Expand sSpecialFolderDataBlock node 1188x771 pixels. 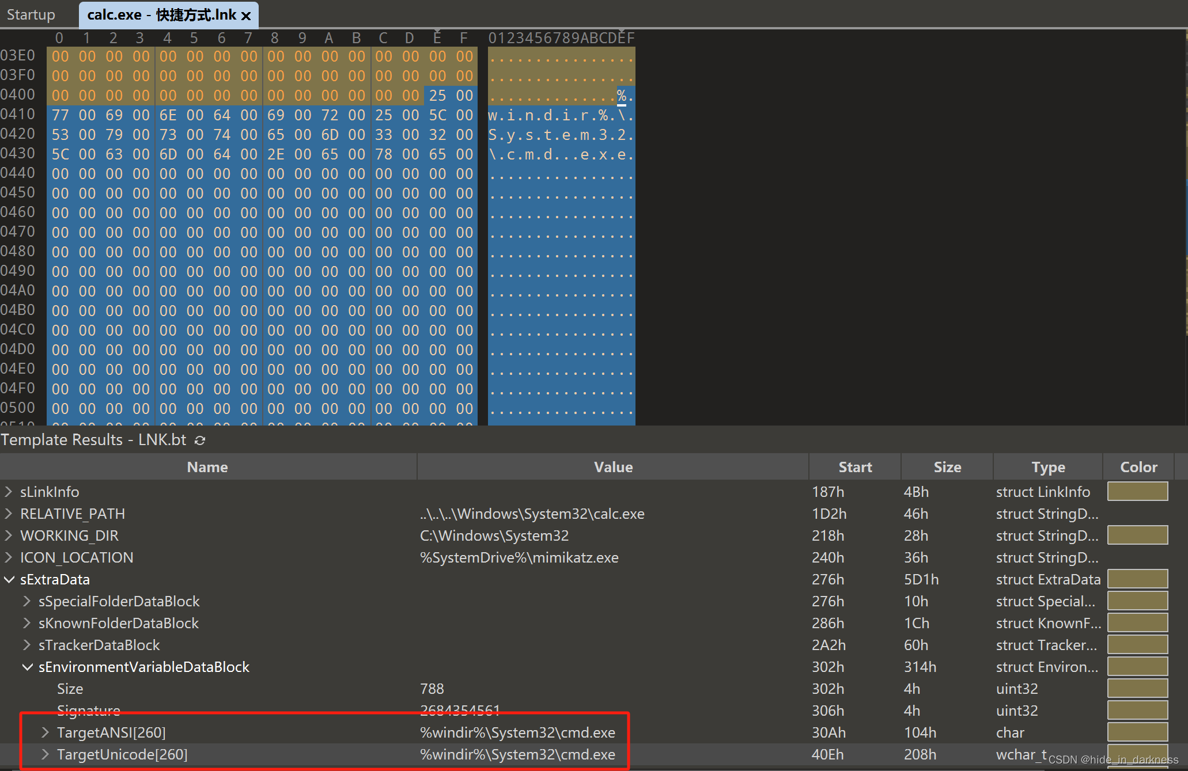click(x=27, y=601)
